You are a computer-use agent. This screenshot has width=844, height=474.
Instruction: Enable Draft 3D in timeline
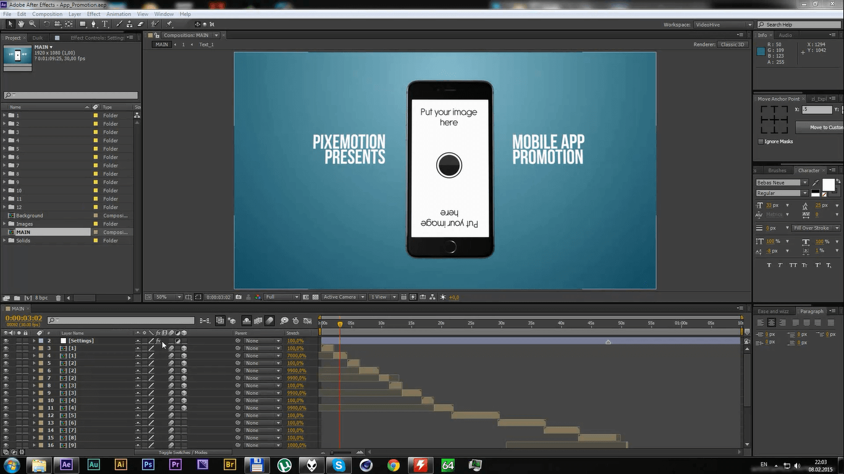[232, 320]
